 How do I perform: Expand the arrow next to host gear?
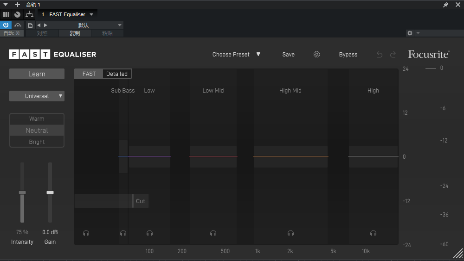pos(418,33)
